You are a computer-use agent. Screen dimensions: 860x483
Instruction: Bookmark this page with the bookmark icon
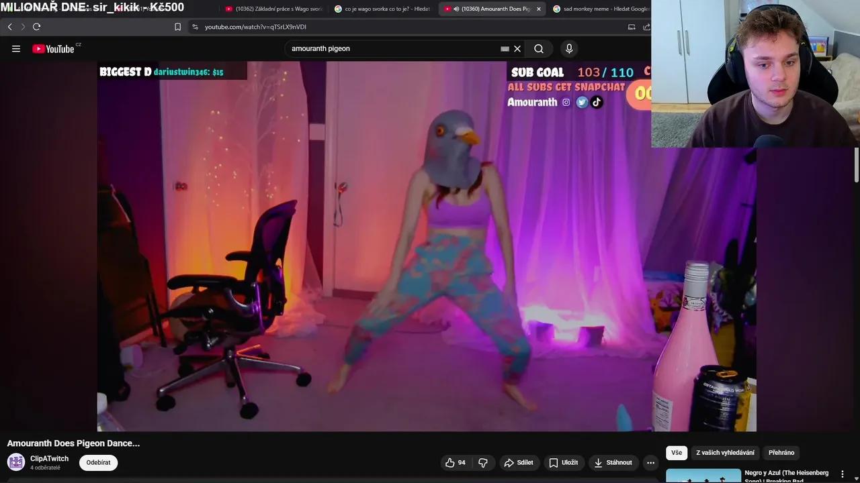point(177,27)
